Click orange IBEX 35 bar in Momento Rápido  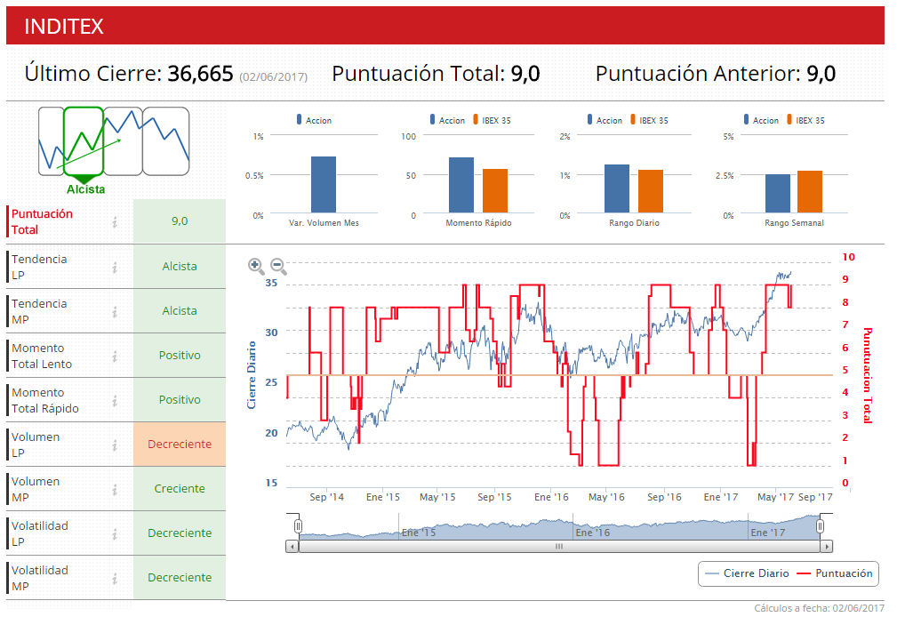point(495,190)
